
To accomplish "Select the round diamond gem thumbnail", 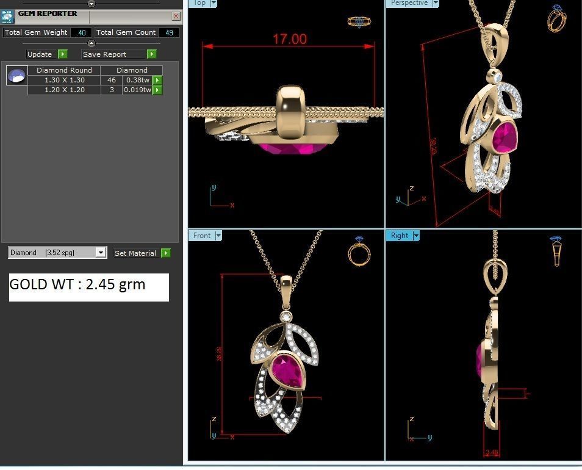I will tap(16, 76).
